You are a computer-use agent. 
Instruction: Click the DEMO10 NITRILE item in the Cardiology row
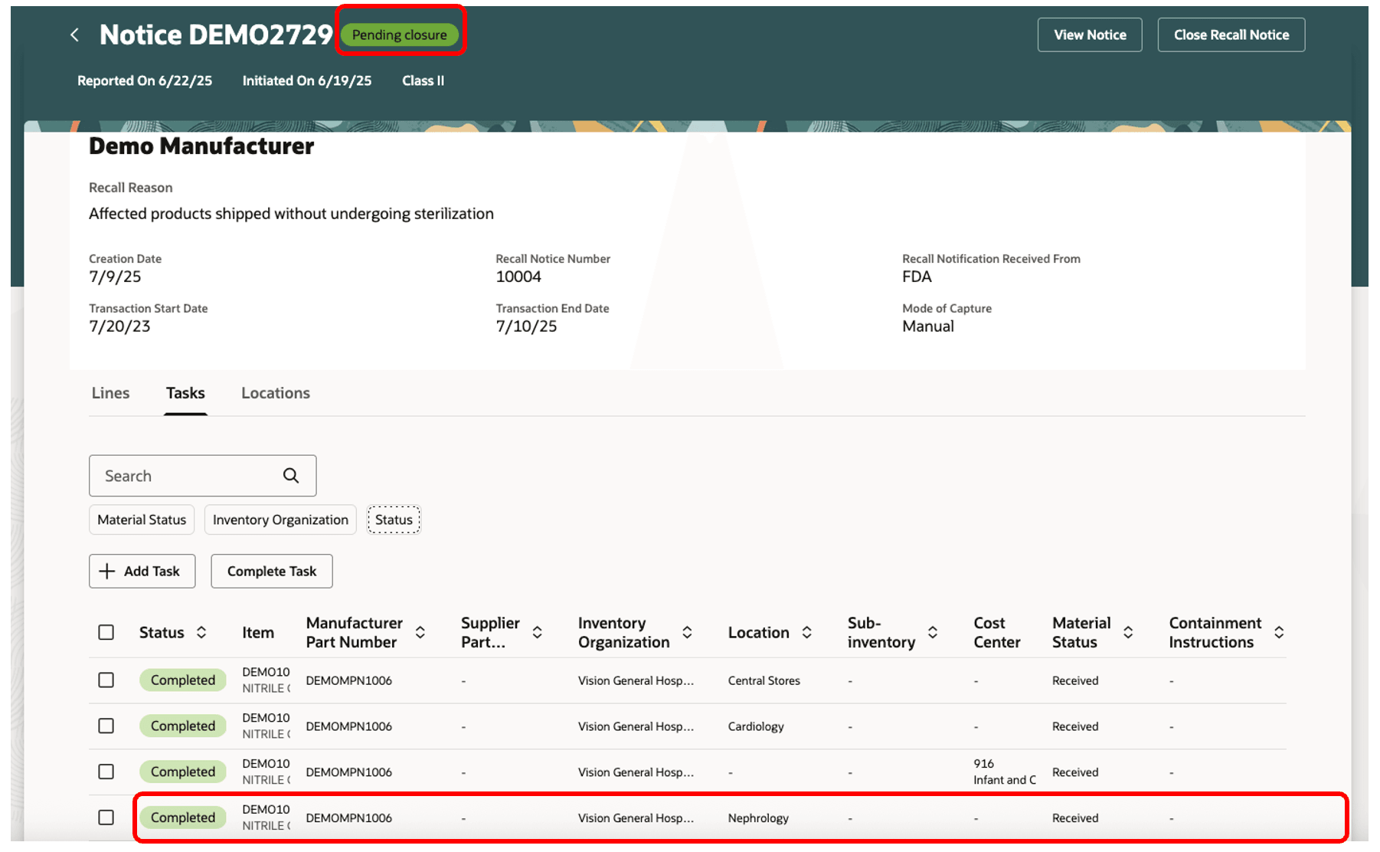coord(267,726)
